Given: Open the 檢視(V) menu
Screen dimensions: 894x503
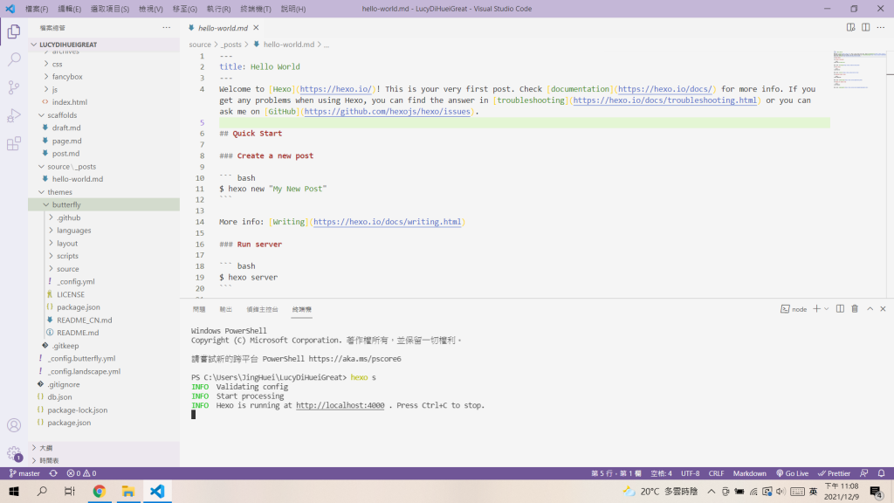Looking at the screenshot, I should 150,9.
